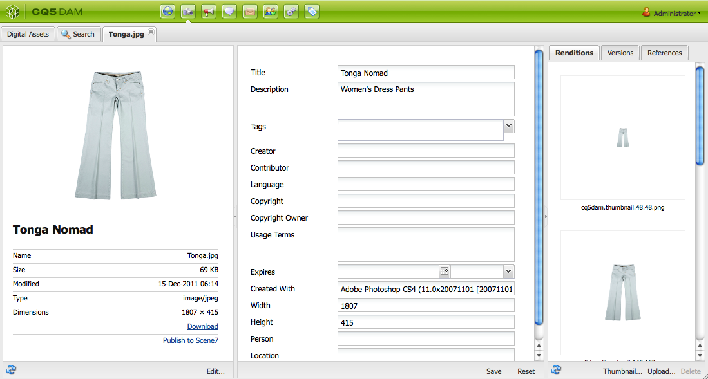Refresh the Renditions panel
The width and height of the screenshot is (708, 379).
[x=555, y=369]
